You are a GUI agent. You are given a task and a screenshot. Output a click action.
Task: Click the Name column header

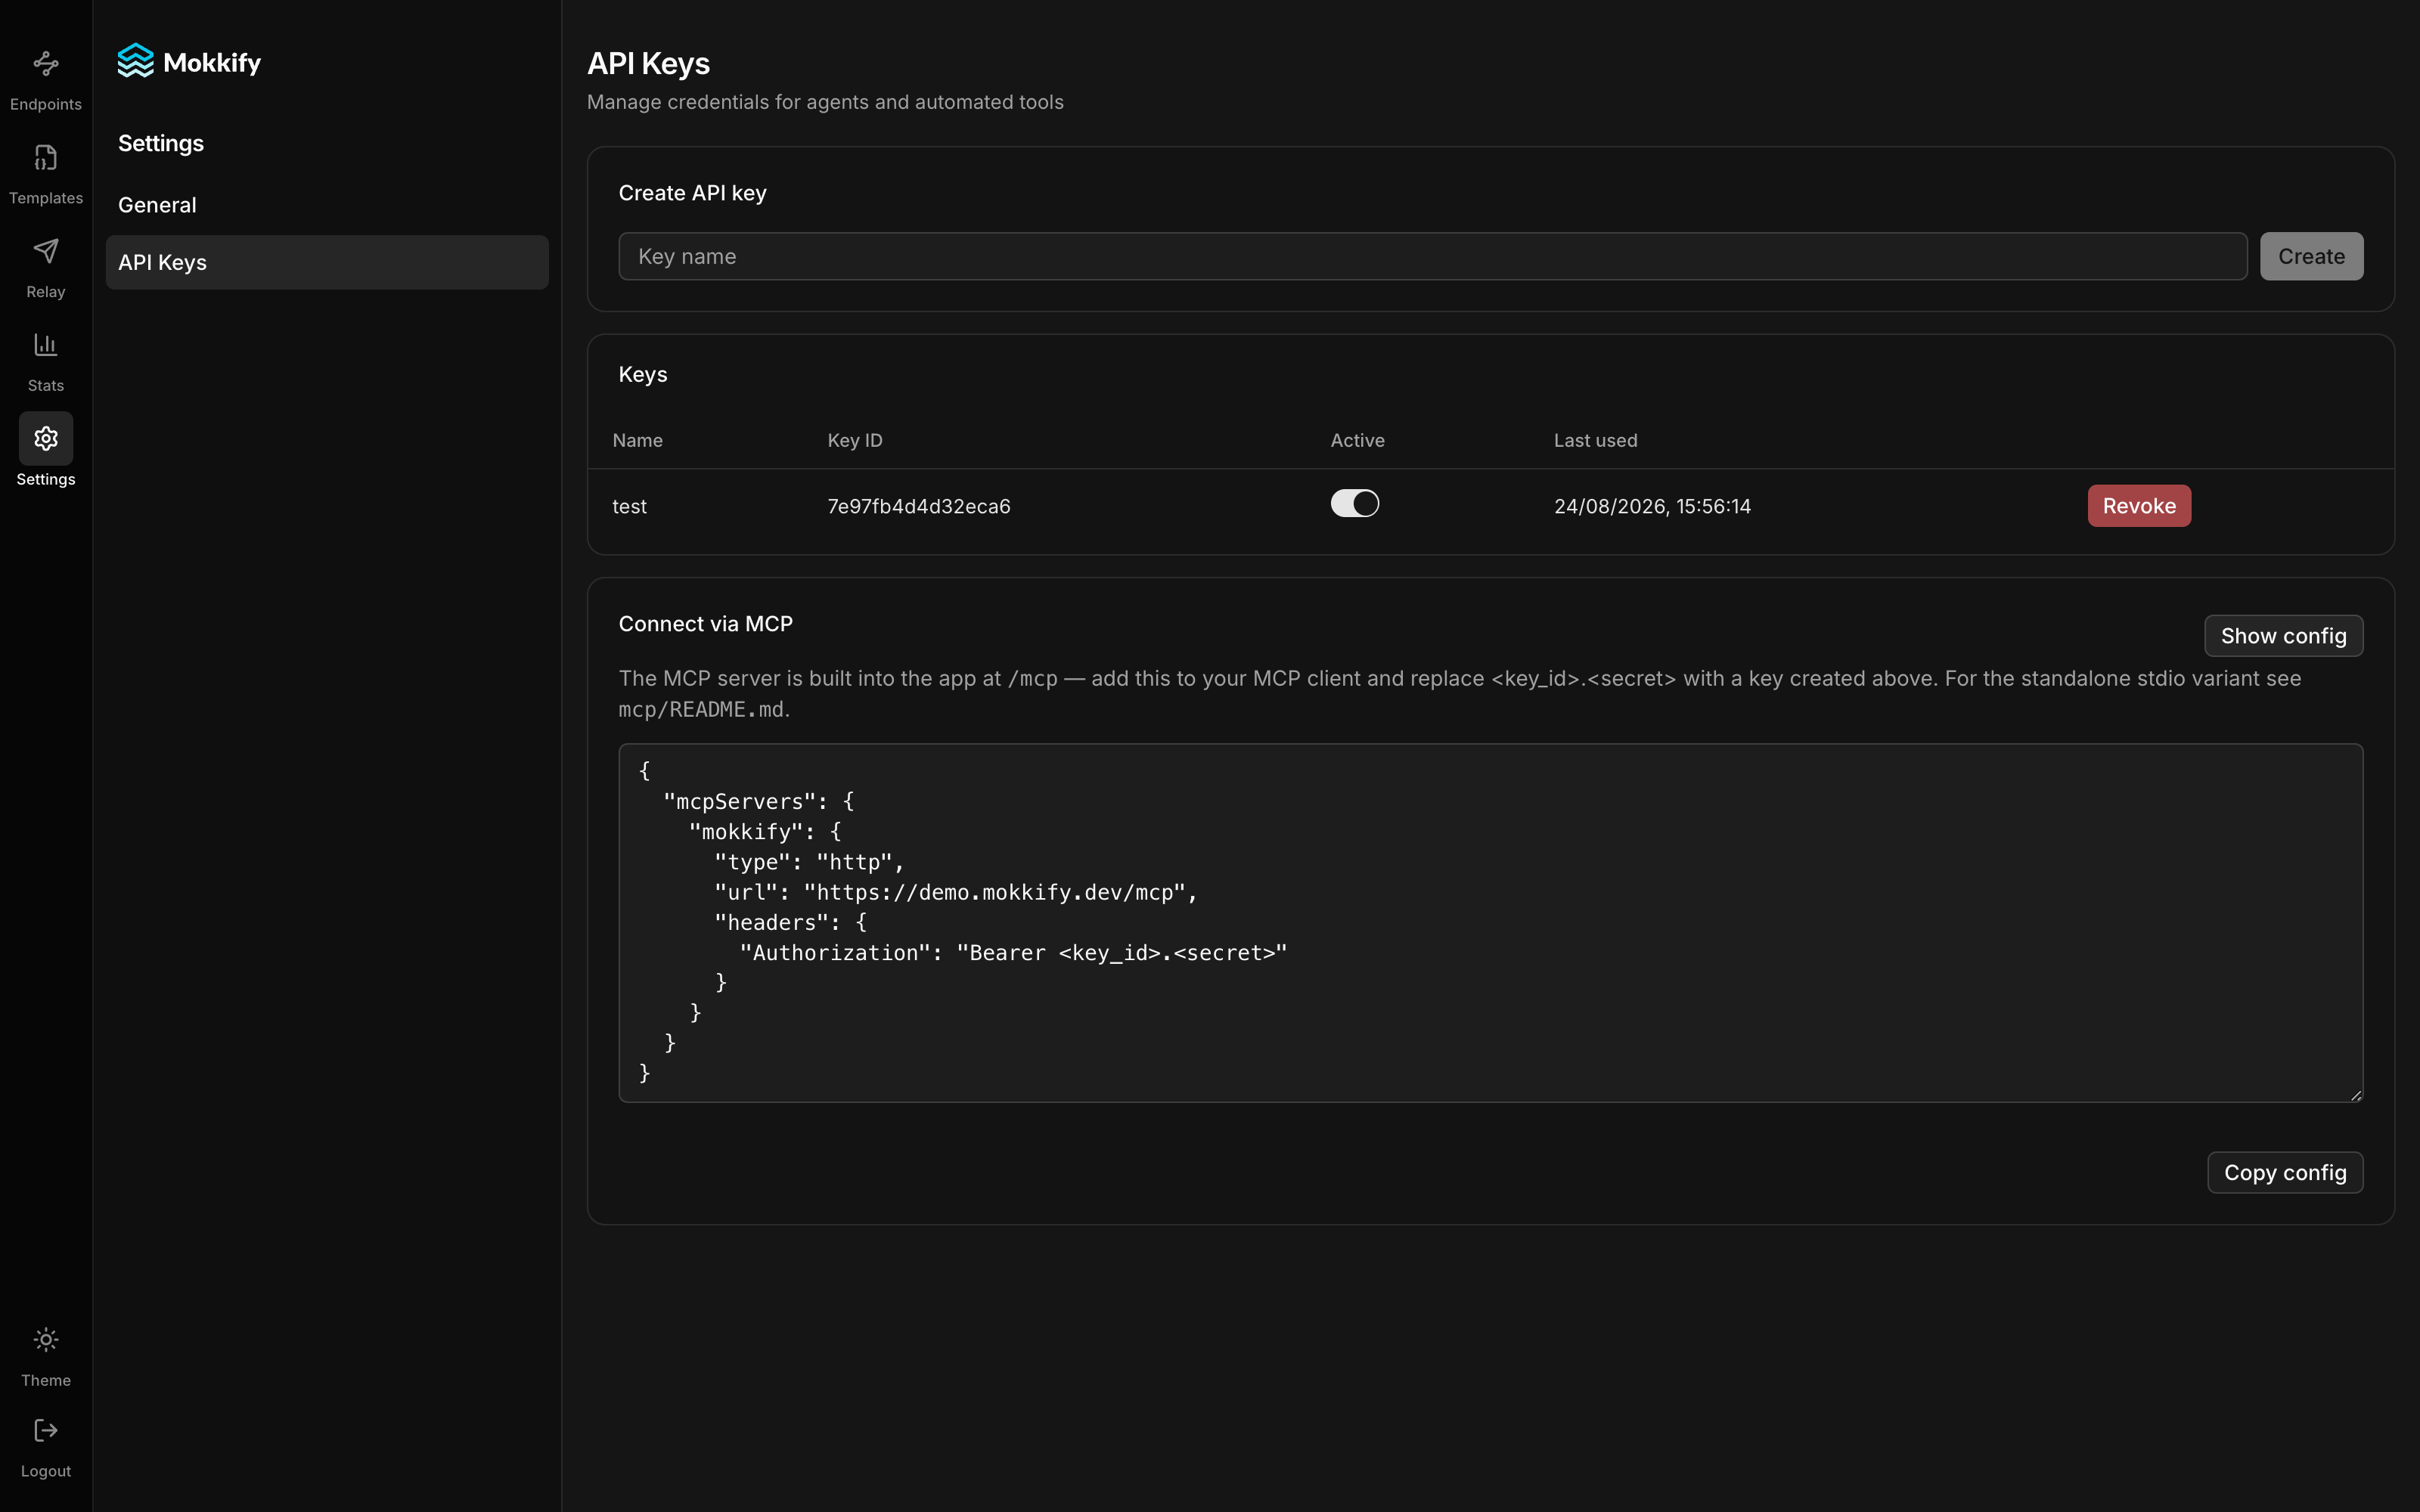coord(637,441)
